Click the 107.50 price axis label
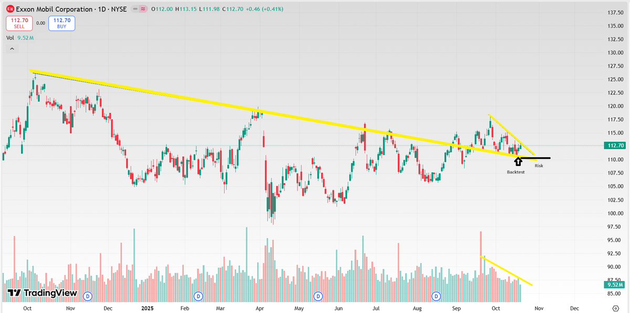 (614, 173)
